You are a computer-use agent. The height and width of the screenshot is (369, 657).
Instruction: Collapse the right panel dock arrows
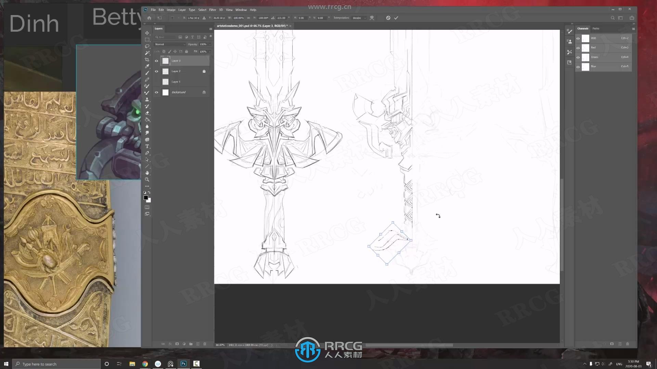[x=634, y=24]
